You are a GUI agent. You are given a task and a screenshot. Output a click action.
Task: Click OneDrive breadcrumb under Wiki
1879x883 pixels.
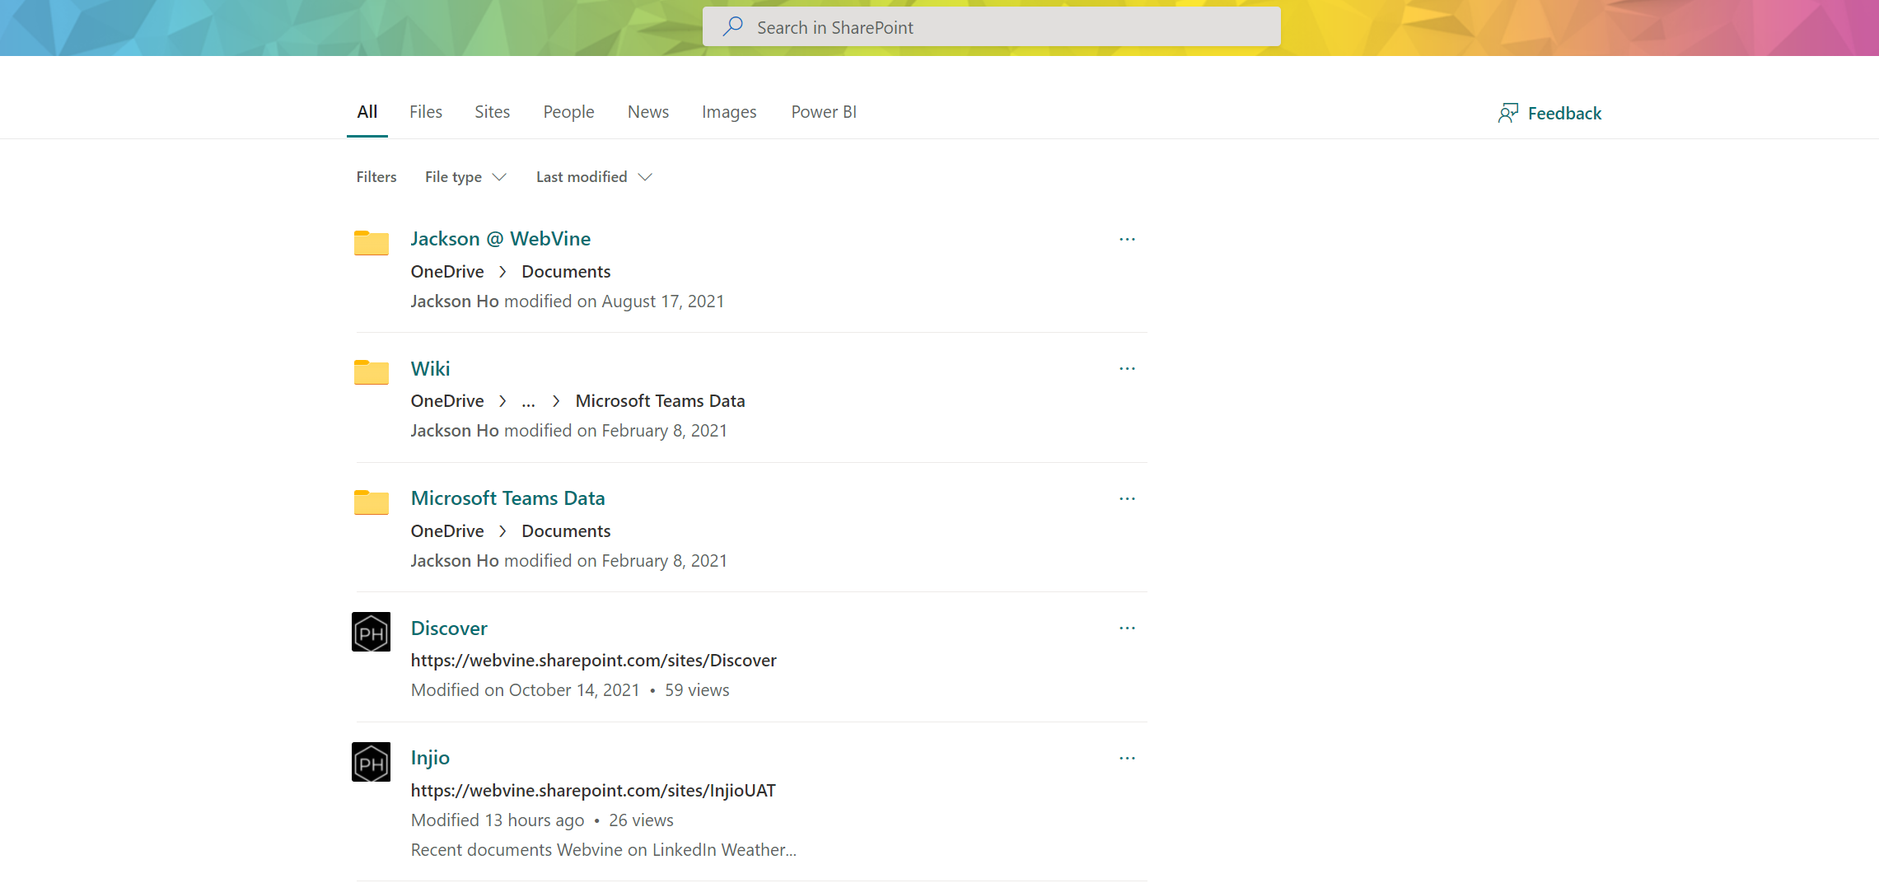click(x=447, y=401)
